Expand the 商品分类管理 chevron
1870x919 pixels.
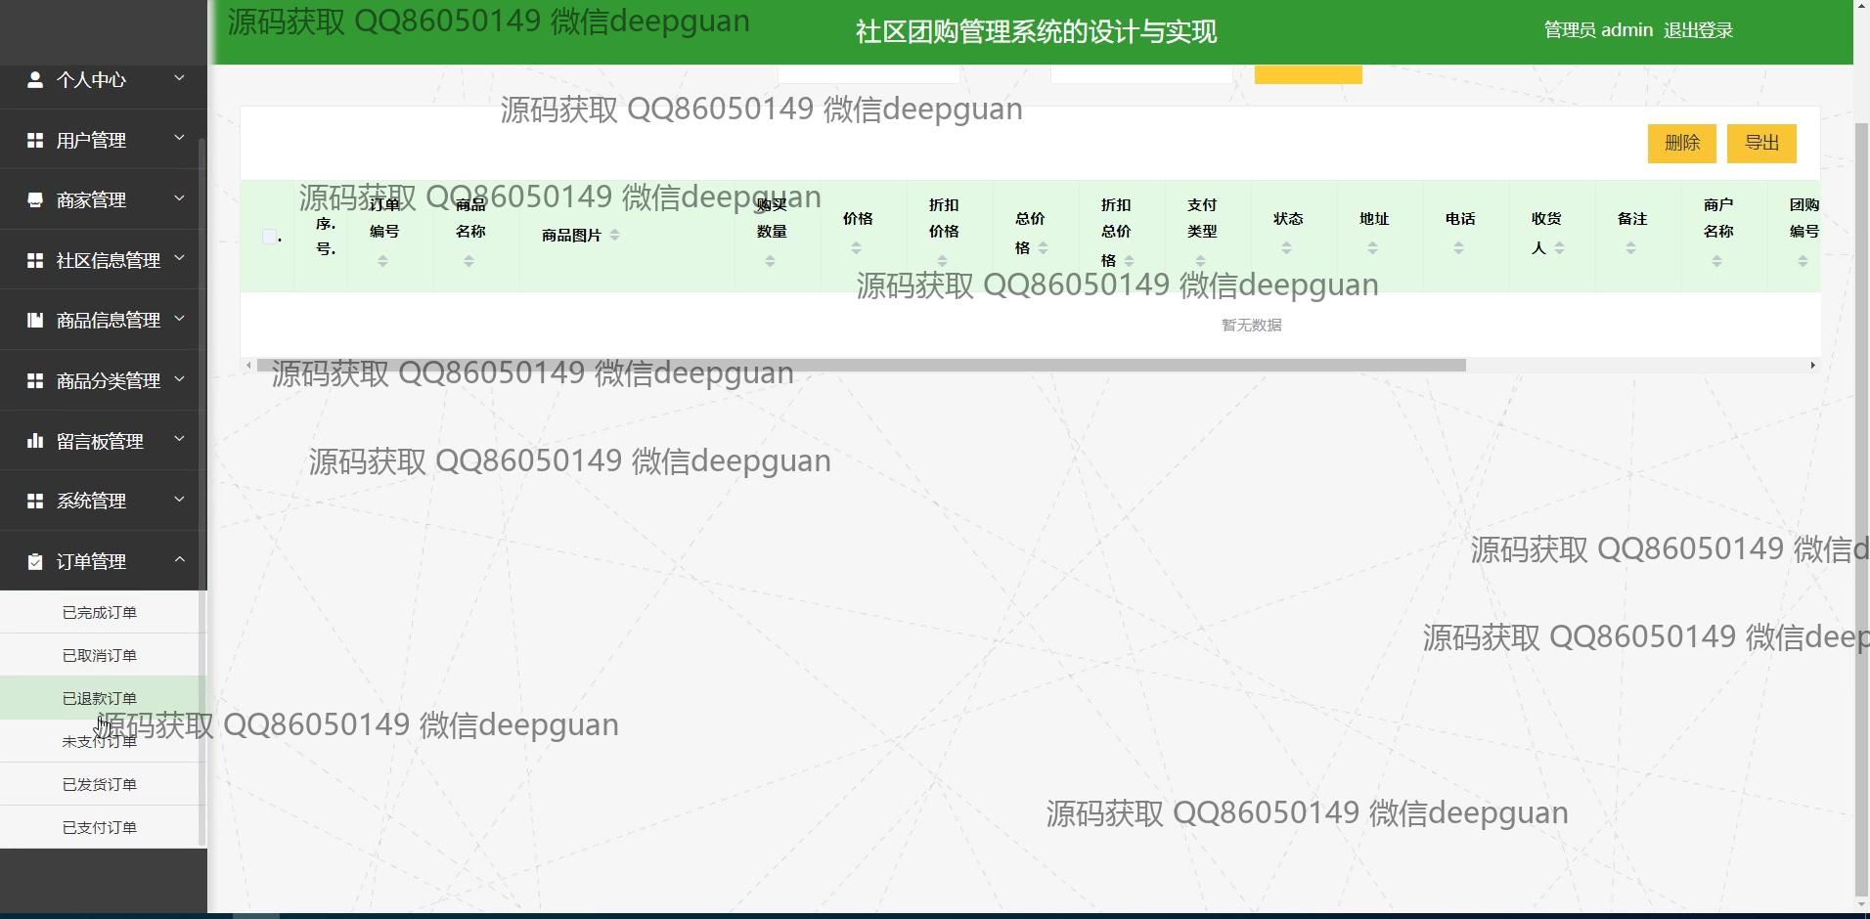(x=179, y=379)
